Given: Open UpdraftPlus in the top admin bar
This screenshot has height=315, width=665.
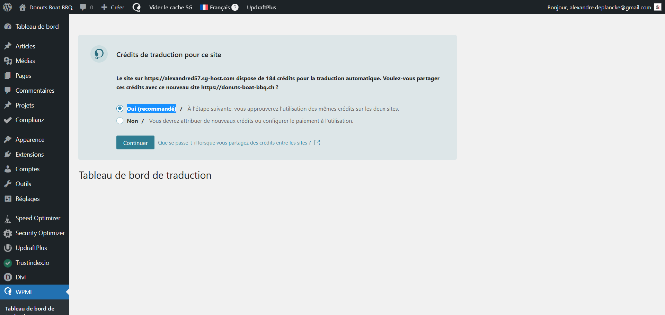Looking at the screenshot, I should click(x=261, y=7).
